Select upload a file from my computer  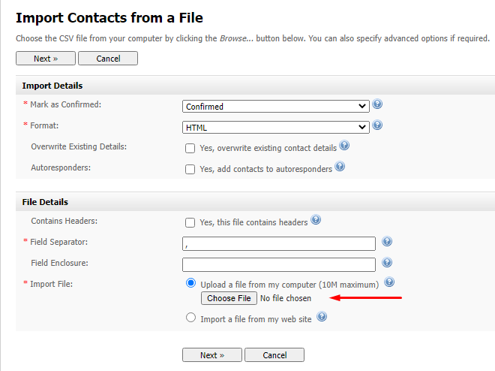[190, 284]
